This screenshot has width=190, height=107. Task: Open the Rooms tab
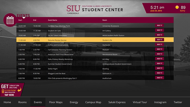(x=23, y=102)
